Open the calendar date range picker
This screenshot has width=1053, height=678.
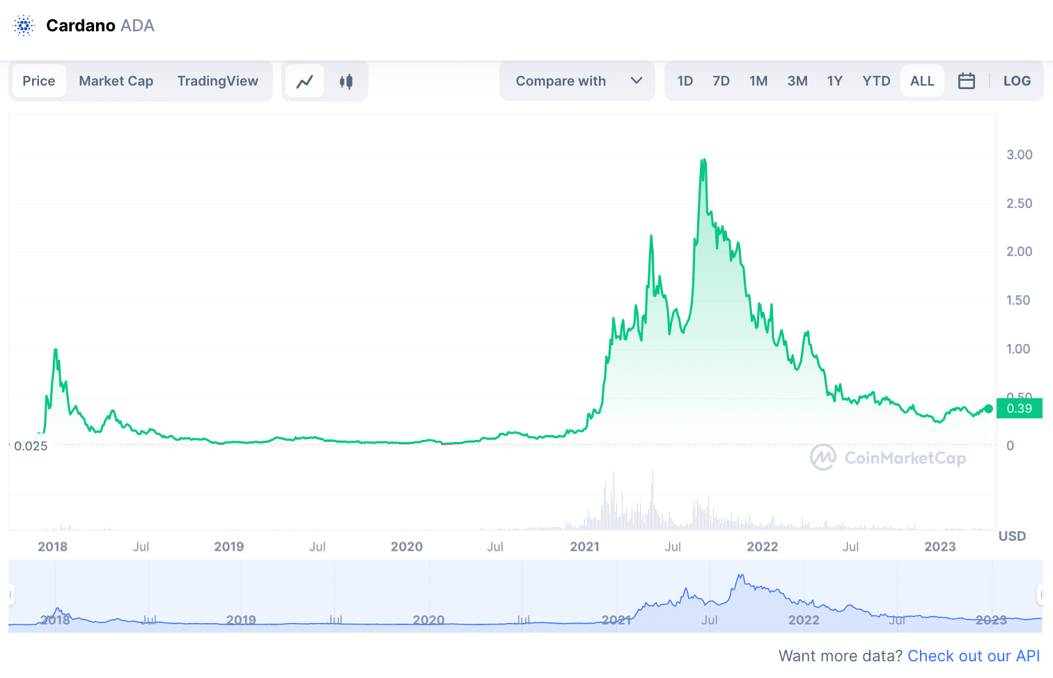[x=967, y=81]
